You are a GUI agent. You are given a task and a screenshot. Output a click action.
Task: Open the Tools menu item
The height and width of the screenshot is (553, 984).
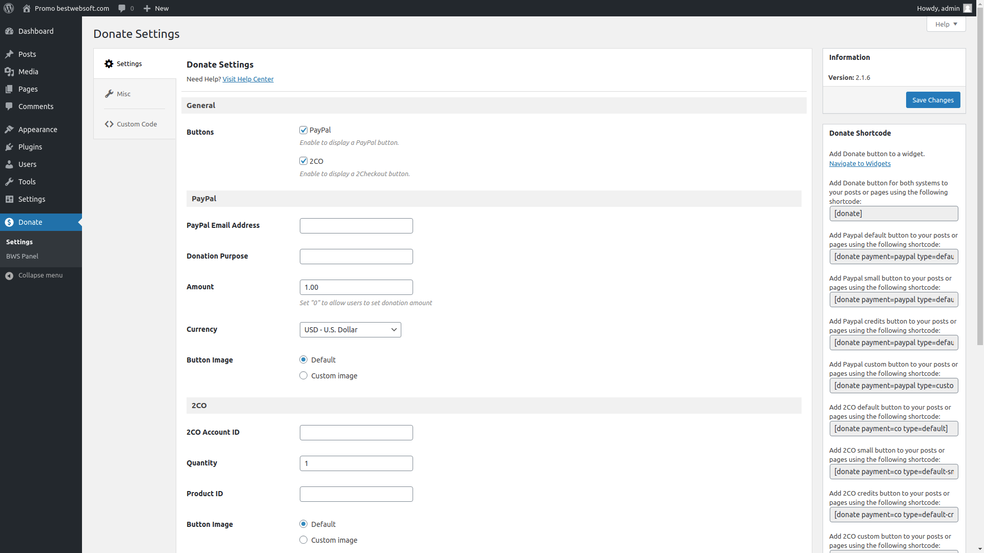(41, 182)
